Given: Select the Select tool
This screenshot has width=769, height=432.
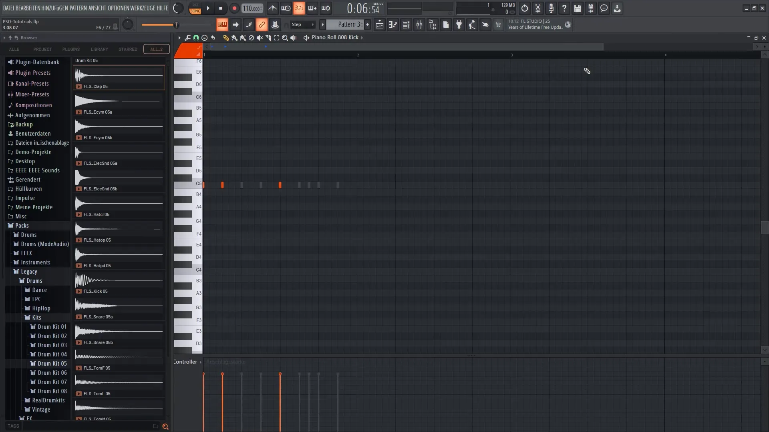Looking at the screenshot, I should (276, 38).
